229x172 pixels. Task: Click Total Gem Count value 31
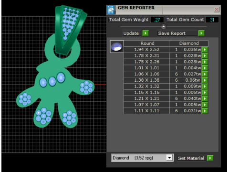(212, 20)
